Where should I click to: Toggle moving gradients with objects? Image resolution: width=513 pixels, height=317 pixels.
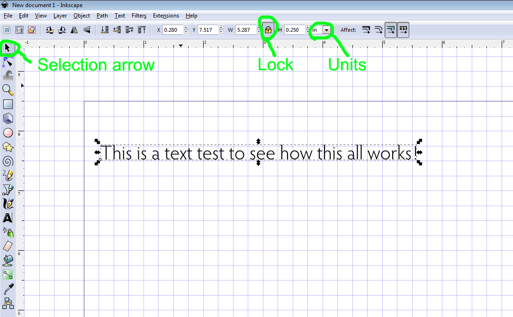[391, 29]
